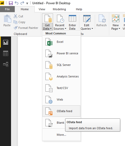Click the Enter Data table icon
The image size is (125, 146).
pos(72,18)
